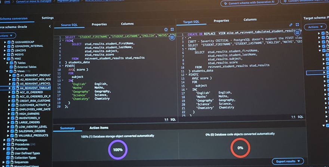
Task: Click the 100% converted storage objects ring
Action: [x=118, y=149]
